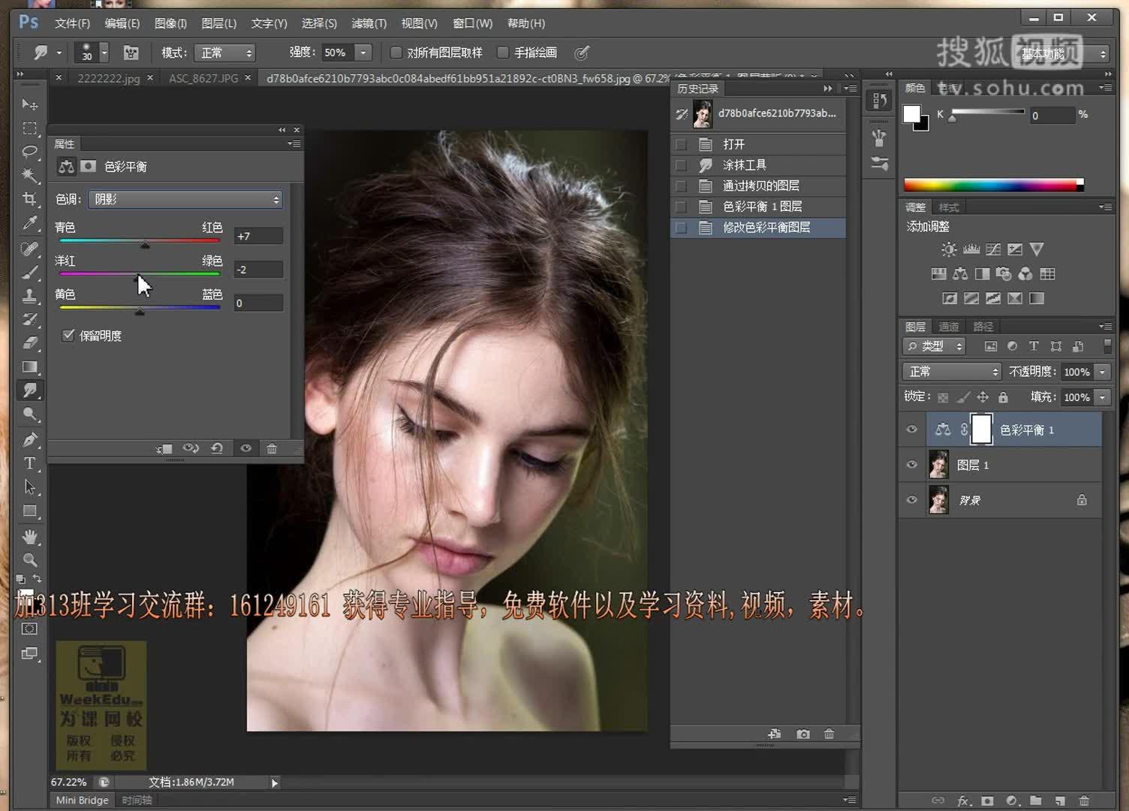The image size is (1129, 811).
Task: Click the camera icon to create snapshot
Action: pos(802,734)
